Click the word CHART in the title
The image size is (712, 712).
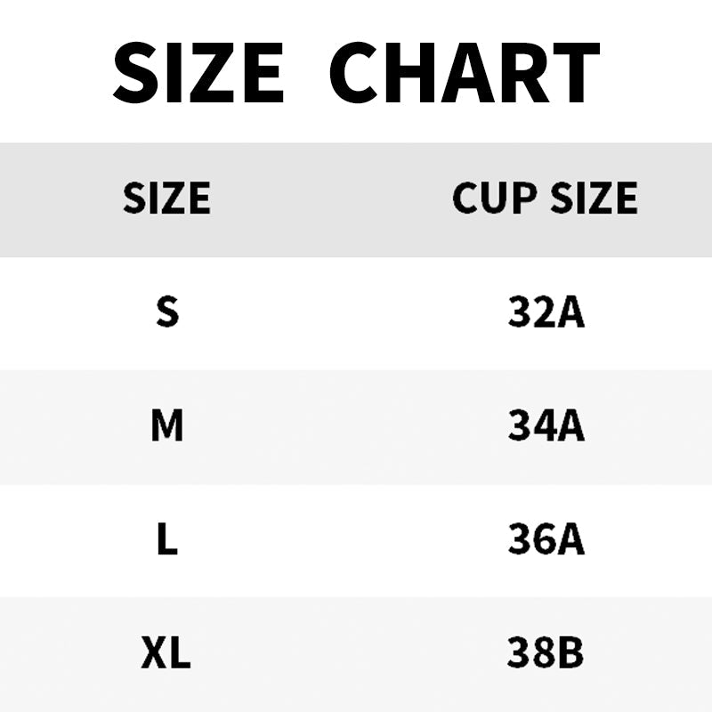click(464, 71)
